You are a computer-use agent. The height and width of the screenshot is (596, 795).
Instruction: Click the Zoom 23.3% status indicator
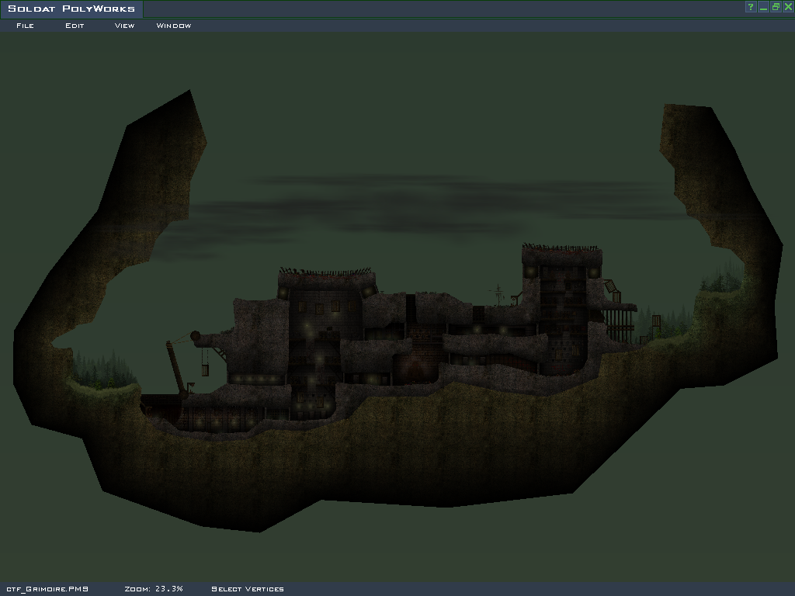tap(154, 589)
